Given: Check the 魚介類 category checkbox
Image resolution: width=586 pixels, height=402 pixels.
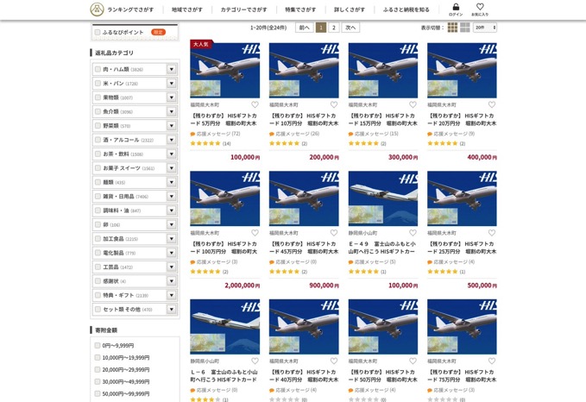Looking at the screenshot, I should 98,111.
